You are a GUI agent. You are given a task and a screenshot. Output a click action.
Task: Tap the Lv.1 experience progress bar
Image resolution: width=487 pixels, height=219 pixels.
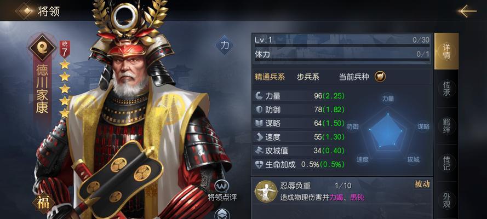342,45
